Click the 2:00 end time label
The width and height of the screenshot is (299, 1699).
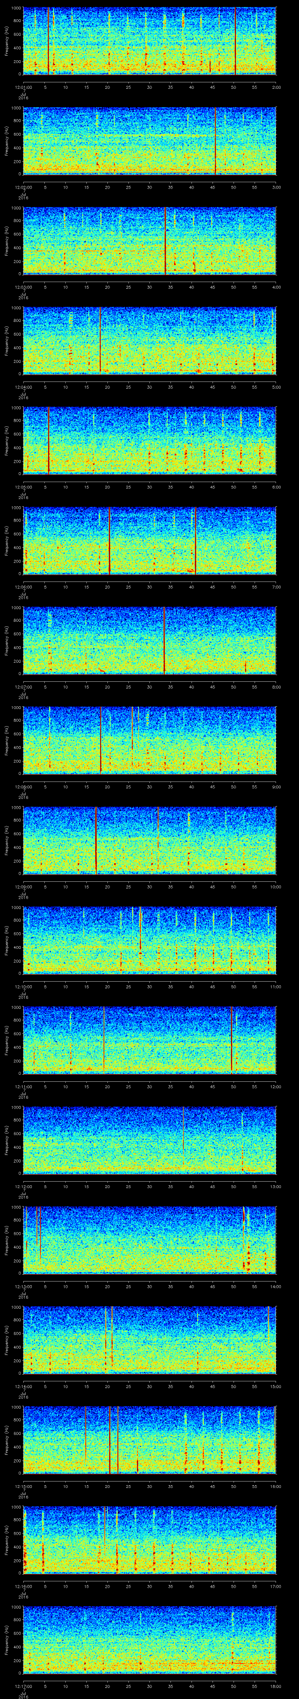(276, 87)
